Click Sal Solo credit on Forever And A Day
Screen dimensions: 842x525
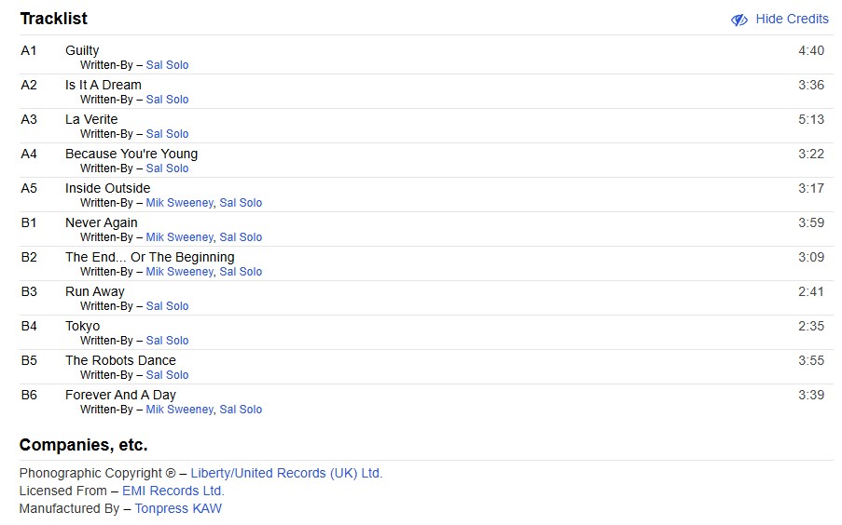point(241,410)
